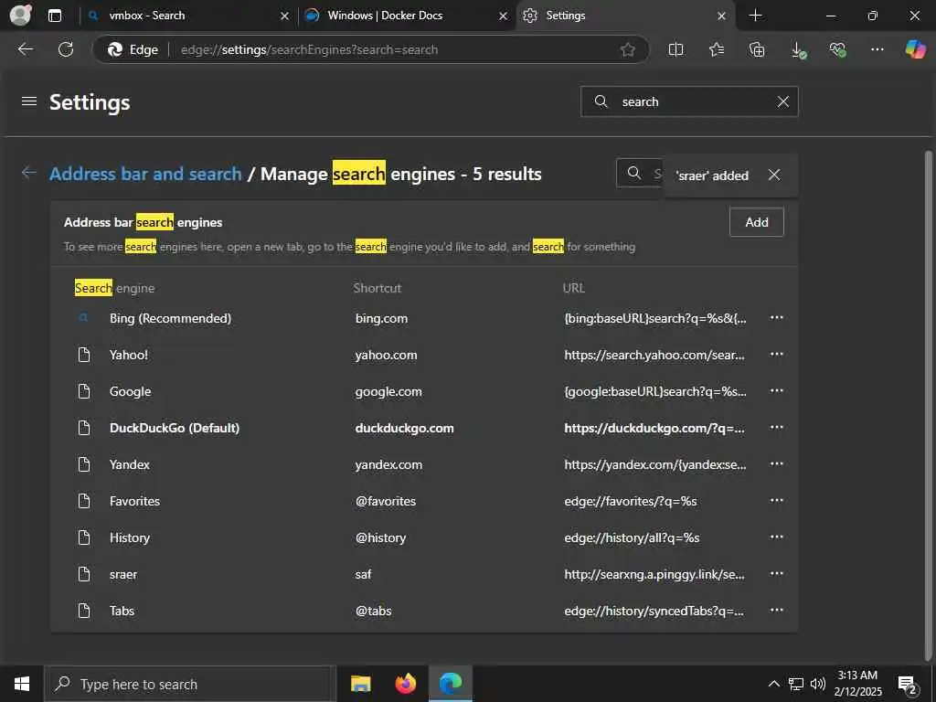Show hidden system tray icons chevron
The image size is (936, 702).
pyautogui.click(x=773, y=684)
